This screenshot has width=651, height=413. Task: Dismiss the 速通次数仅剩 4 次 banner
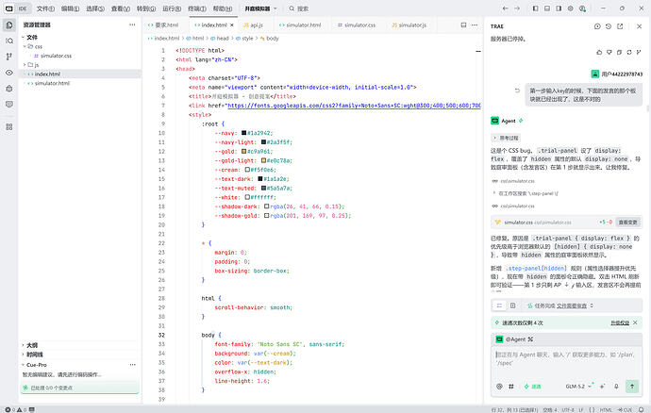pyautogui.click(x=635, y=322)
